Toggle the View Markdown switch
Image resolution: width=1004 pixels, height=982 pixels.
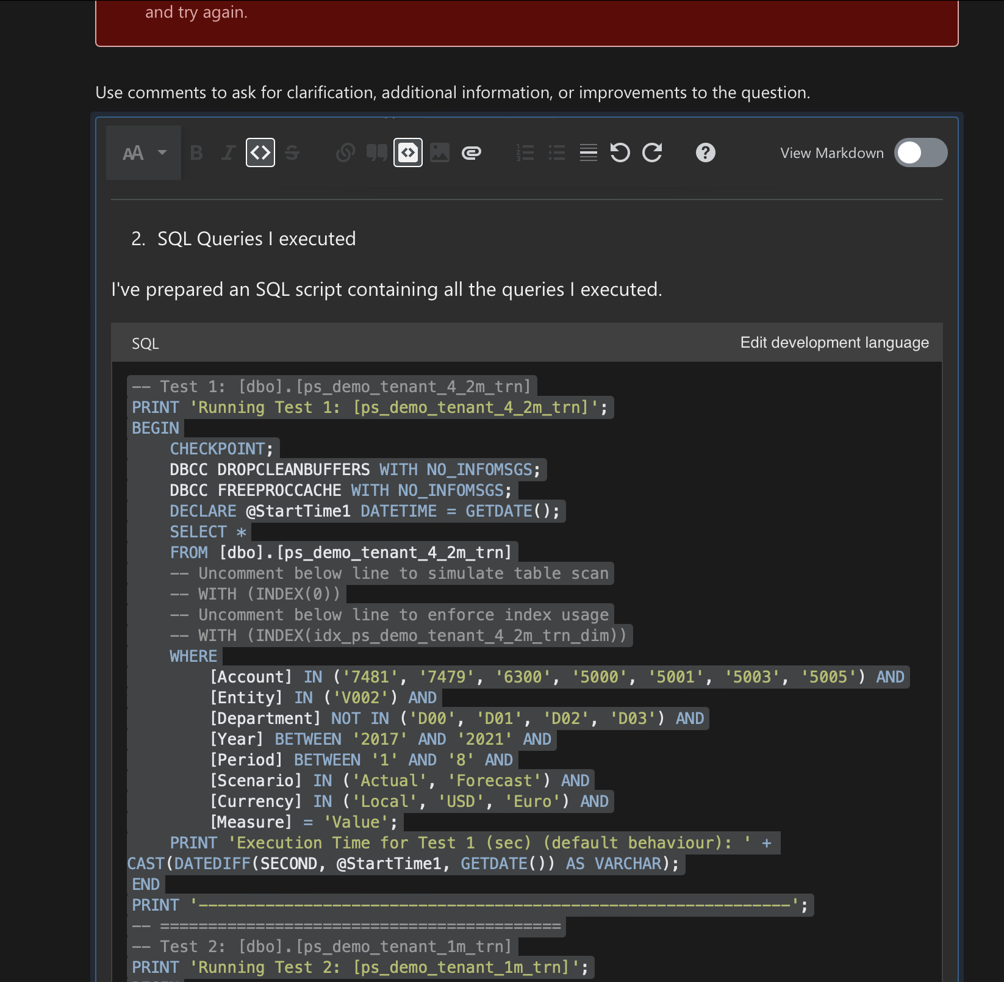coord(920,152)
